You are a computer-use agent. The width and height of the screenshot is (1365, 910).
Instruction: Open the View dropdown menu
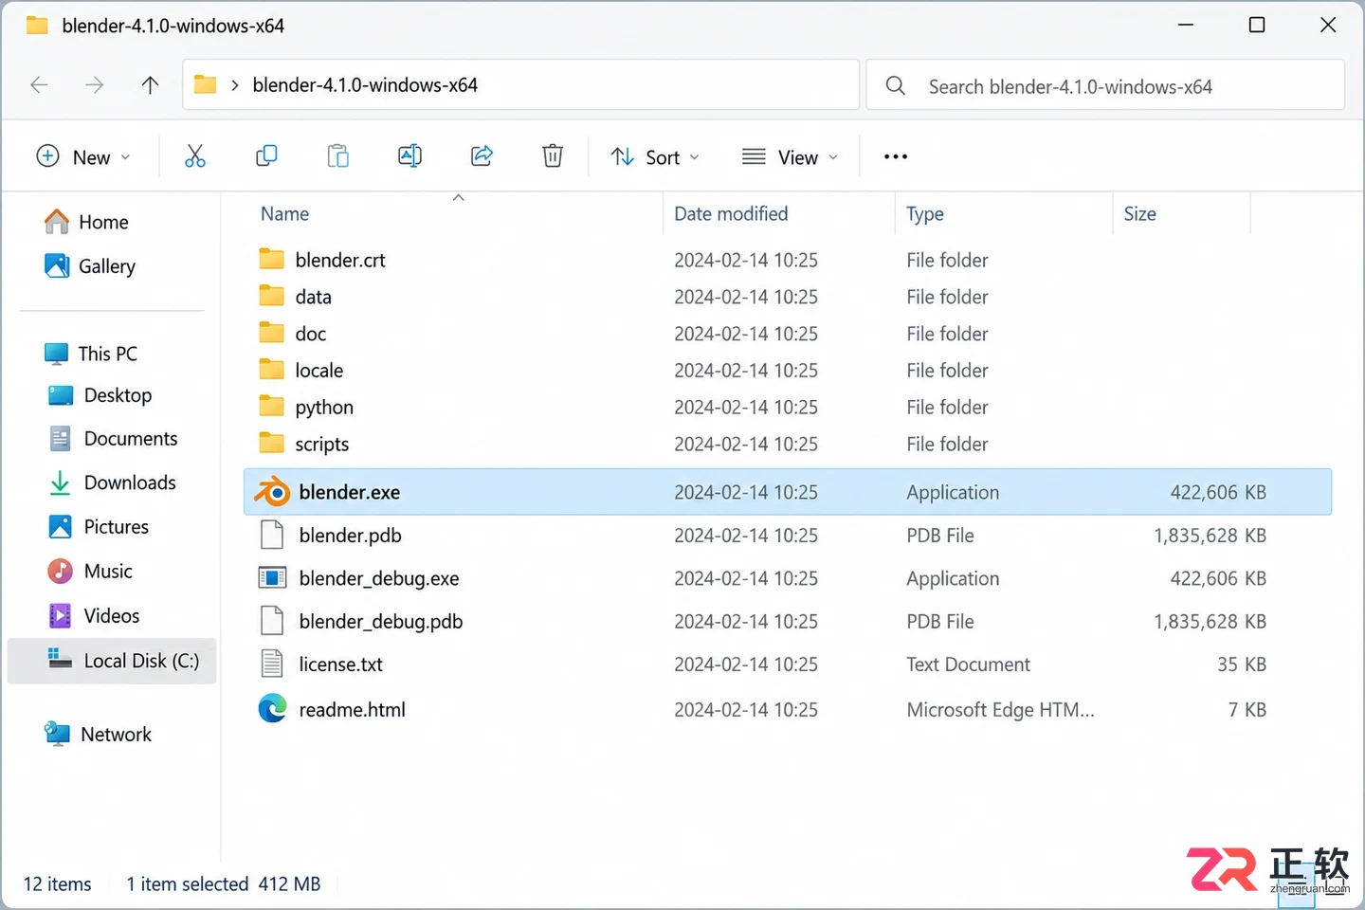coord(791,157)
